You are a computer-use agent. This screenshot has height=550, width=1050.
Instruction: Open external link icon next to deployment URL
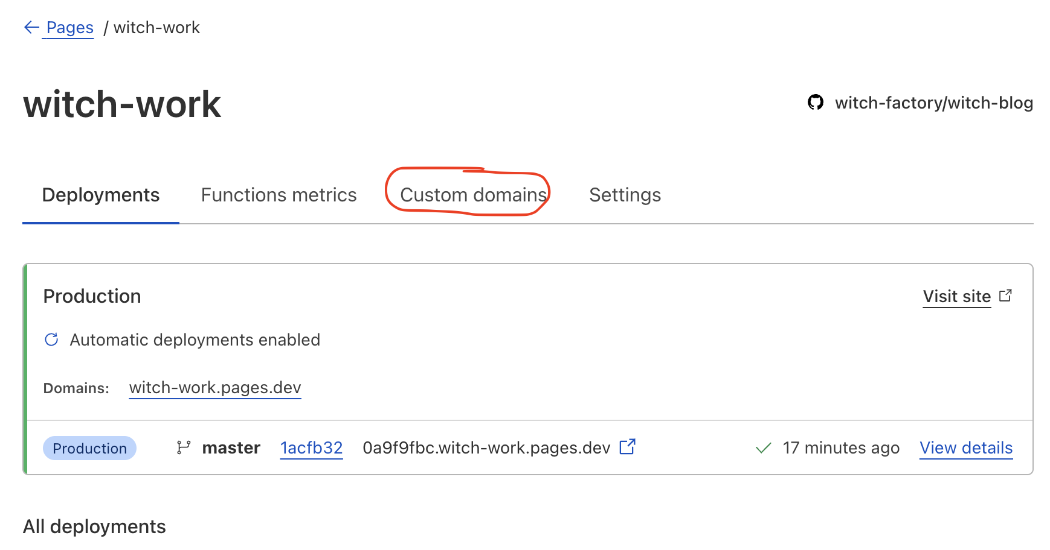coord(628,446)
